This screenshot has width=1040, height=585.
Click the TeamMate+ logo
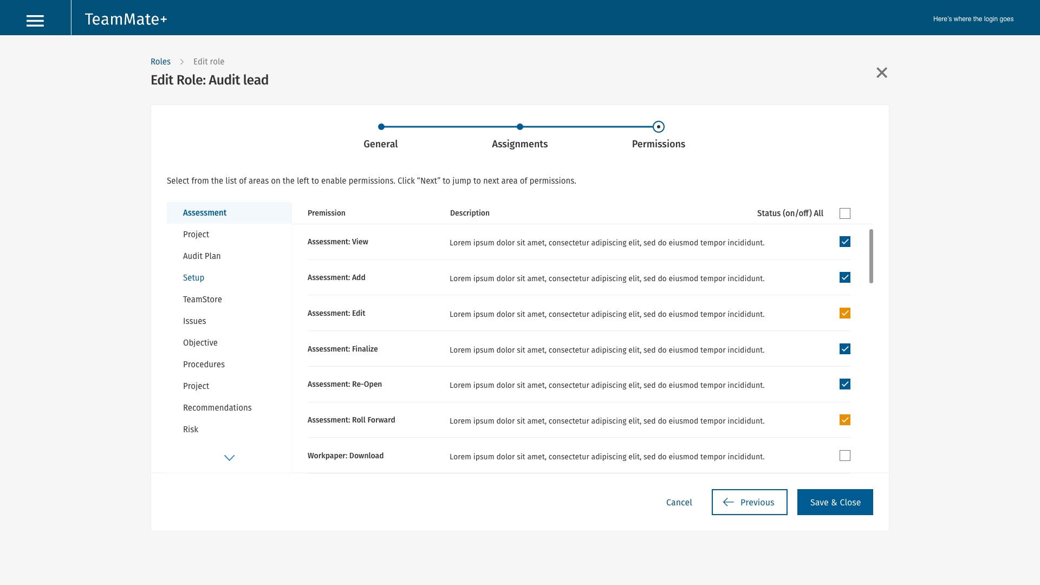(x=126, y=19)
